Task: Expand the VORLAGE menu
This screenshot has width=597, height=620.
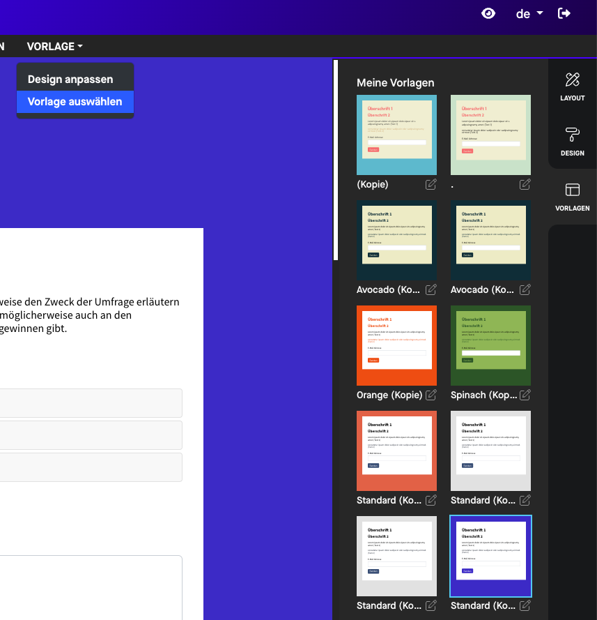Action: click(x=54, y=47)
